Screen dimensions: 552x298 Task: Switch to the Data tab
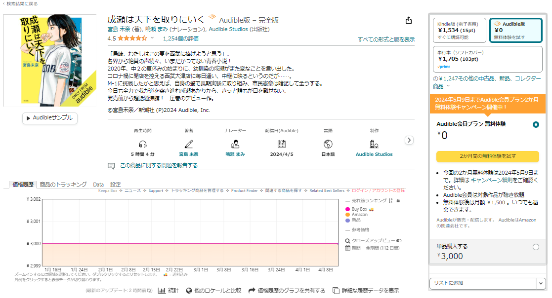coord(98,185)
